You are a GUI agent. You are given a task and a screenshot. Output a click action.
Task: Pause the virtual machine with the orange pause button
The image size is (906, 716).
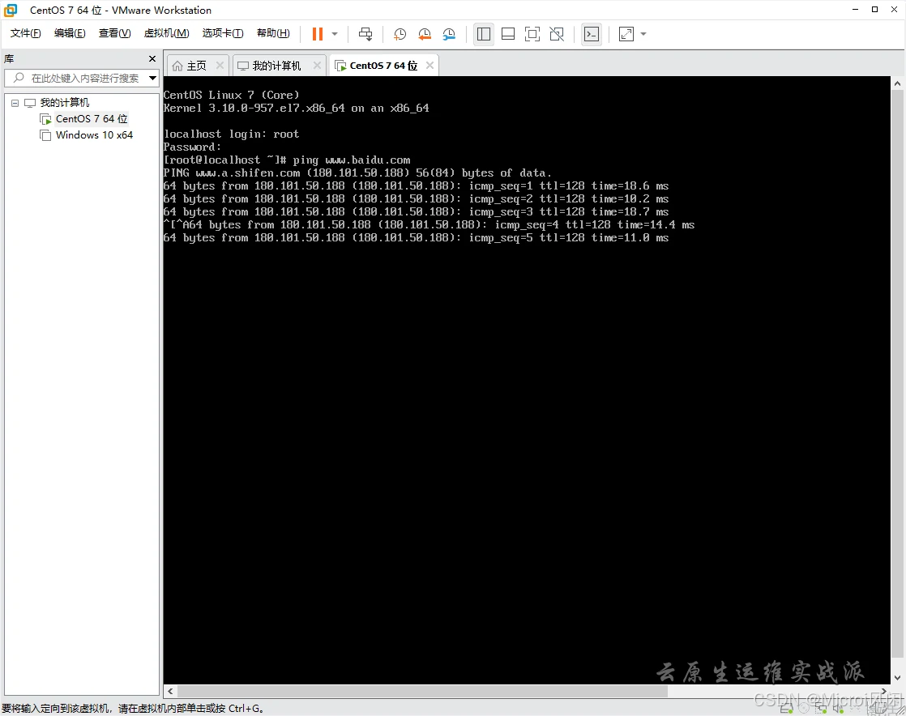coord(317,34)
